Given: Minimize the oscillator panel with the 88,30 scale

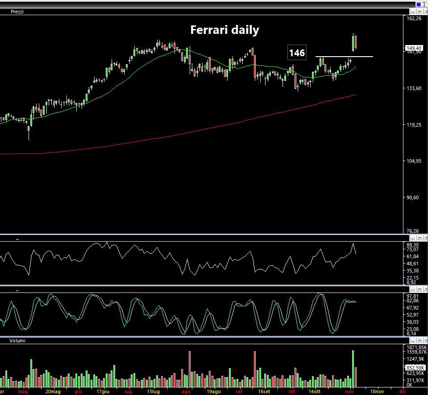Looking at the screenshot, I should click(413, 238).
